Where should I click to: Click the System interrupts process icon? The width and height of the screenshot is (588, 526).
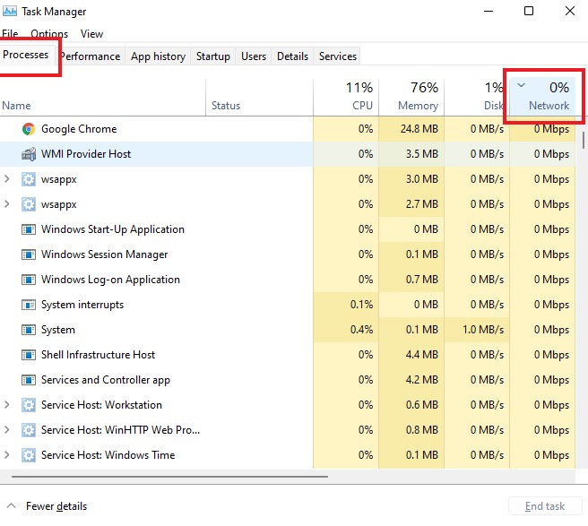pyautogui.click(x=29, y=305)
